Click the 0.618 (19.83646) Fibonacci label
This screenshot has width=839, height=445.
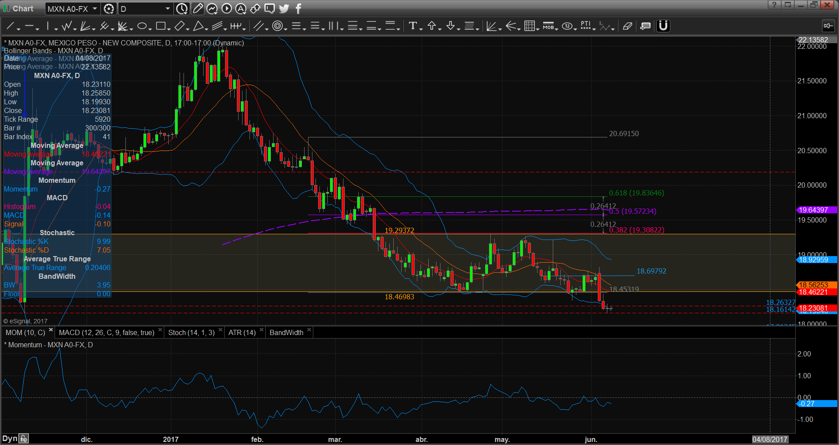tap(637, 193)
